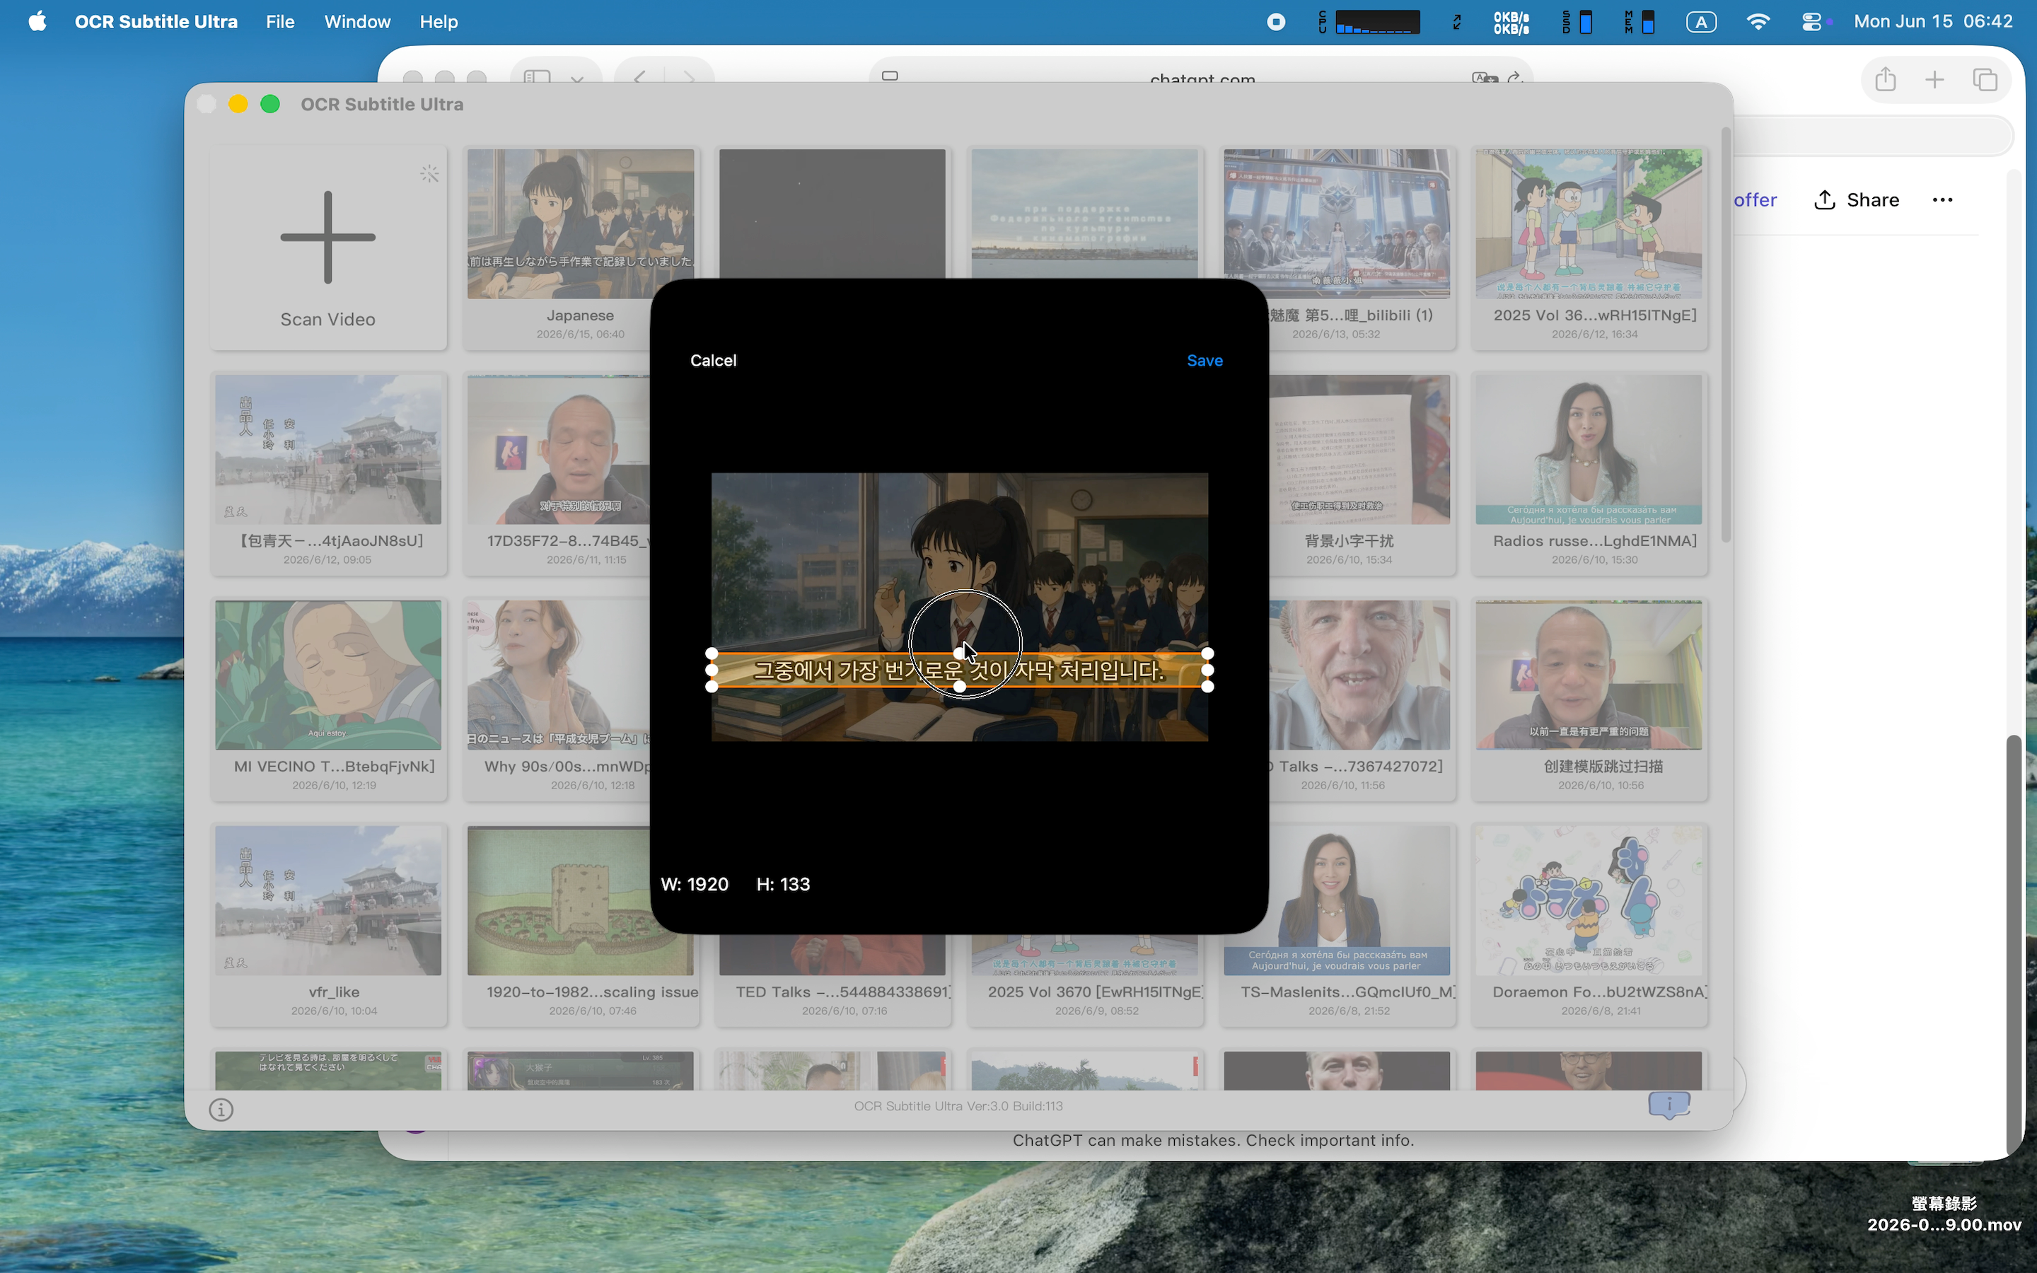The height and width of the screenshot is (1273, 2037).
Task: Open the 背景小字干扰 thumbnail
Action: coord(1360,450)
